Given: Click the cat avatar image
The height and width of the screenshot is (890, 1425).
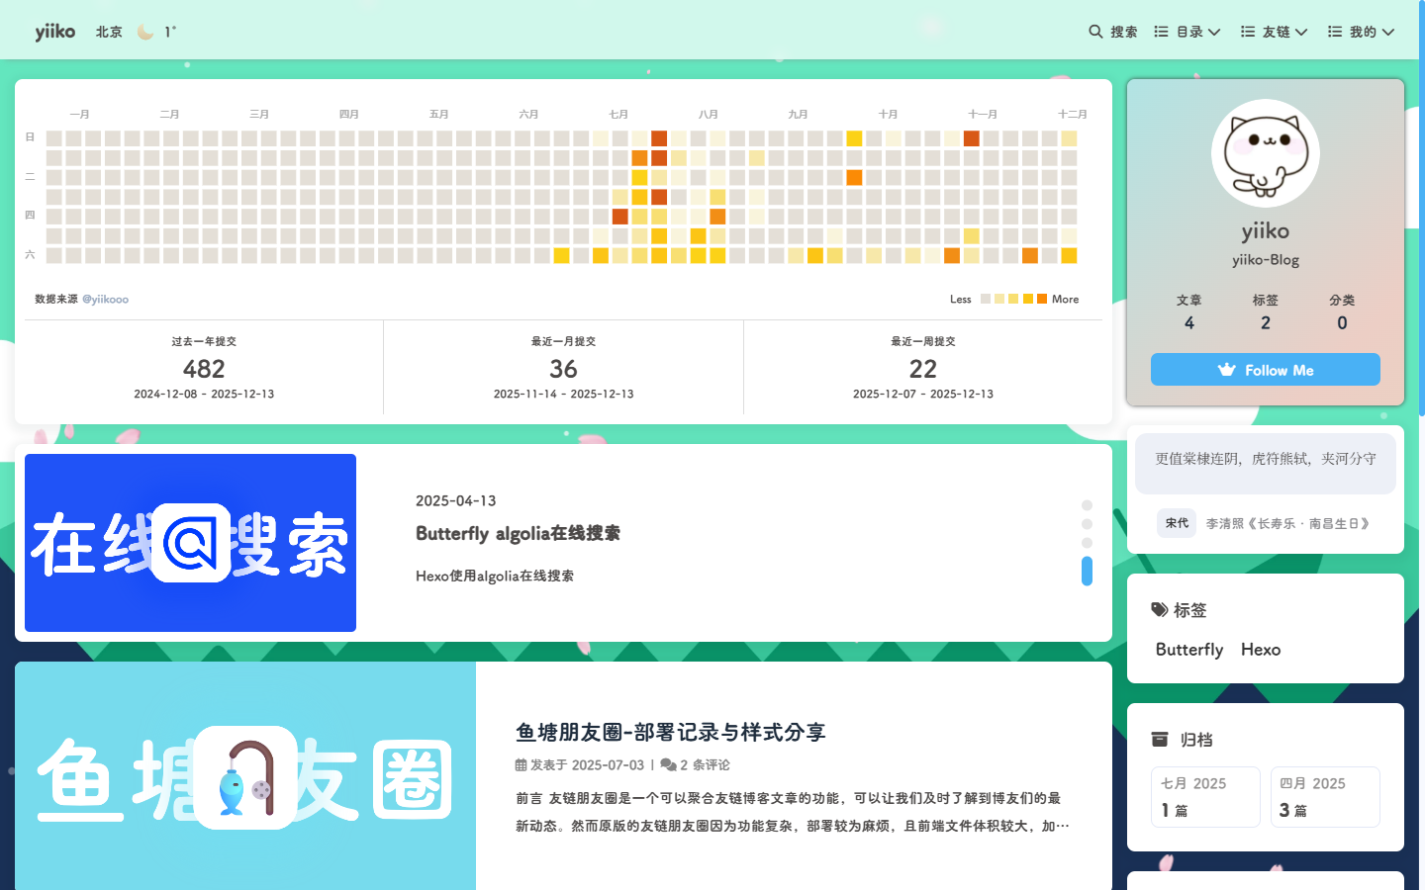Looking at the screenshot, I should [x=1265, y=153].
